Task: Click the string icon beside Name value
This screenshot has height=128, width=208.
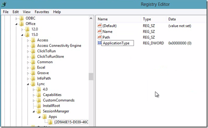Action: pyautogui.click(x=100, y=31)
